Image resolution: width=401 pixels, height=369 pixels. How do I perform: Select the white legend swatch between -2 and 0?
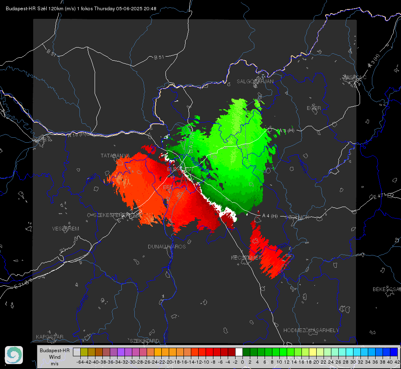pyautogui.click(x=239, y=352)
